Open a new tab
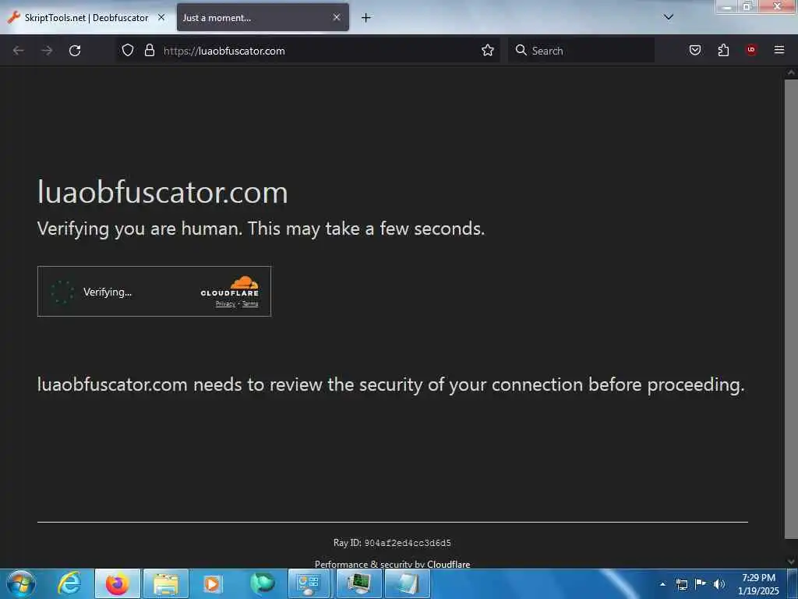 366,18
